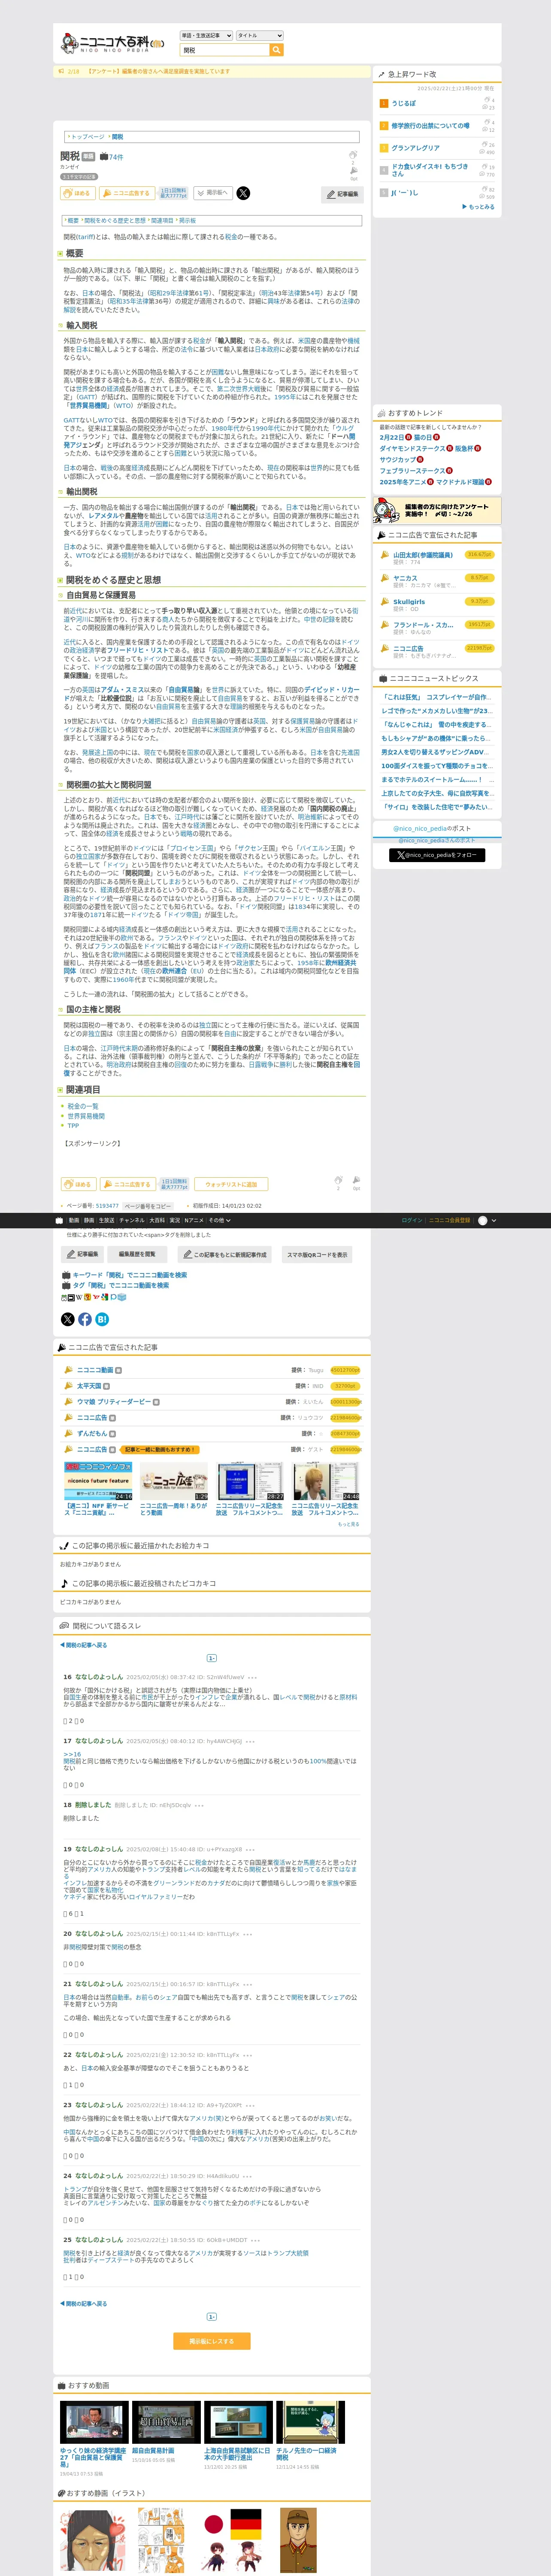Click the editor survey mascot banner
Image resolution: width=551 pixels, height=2576 pixels.
pyautogui.click(x=436, y=511)
